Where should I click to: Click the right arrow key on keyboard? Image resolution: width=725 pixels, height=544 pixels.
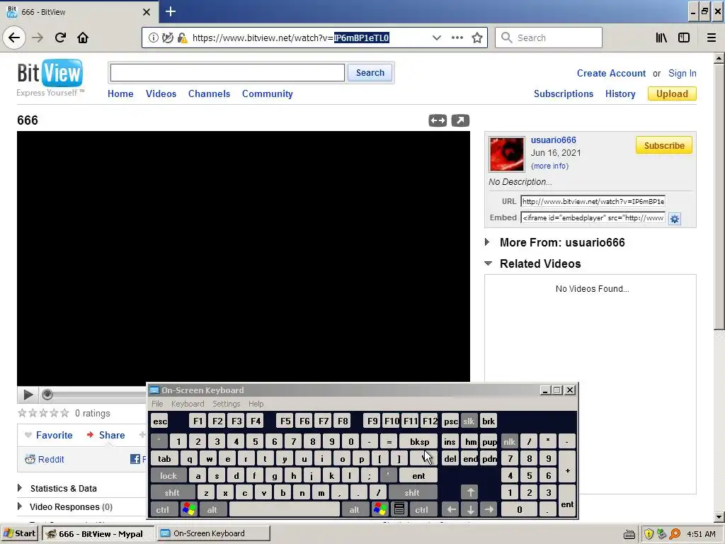pyautogui.click(x=489, y=510)
